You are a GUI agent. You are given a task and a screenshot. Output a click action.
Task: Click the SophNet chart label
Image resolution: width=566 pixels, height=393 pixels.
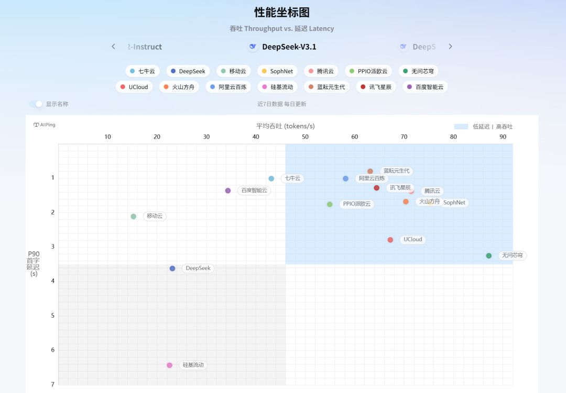coord(454,203)
